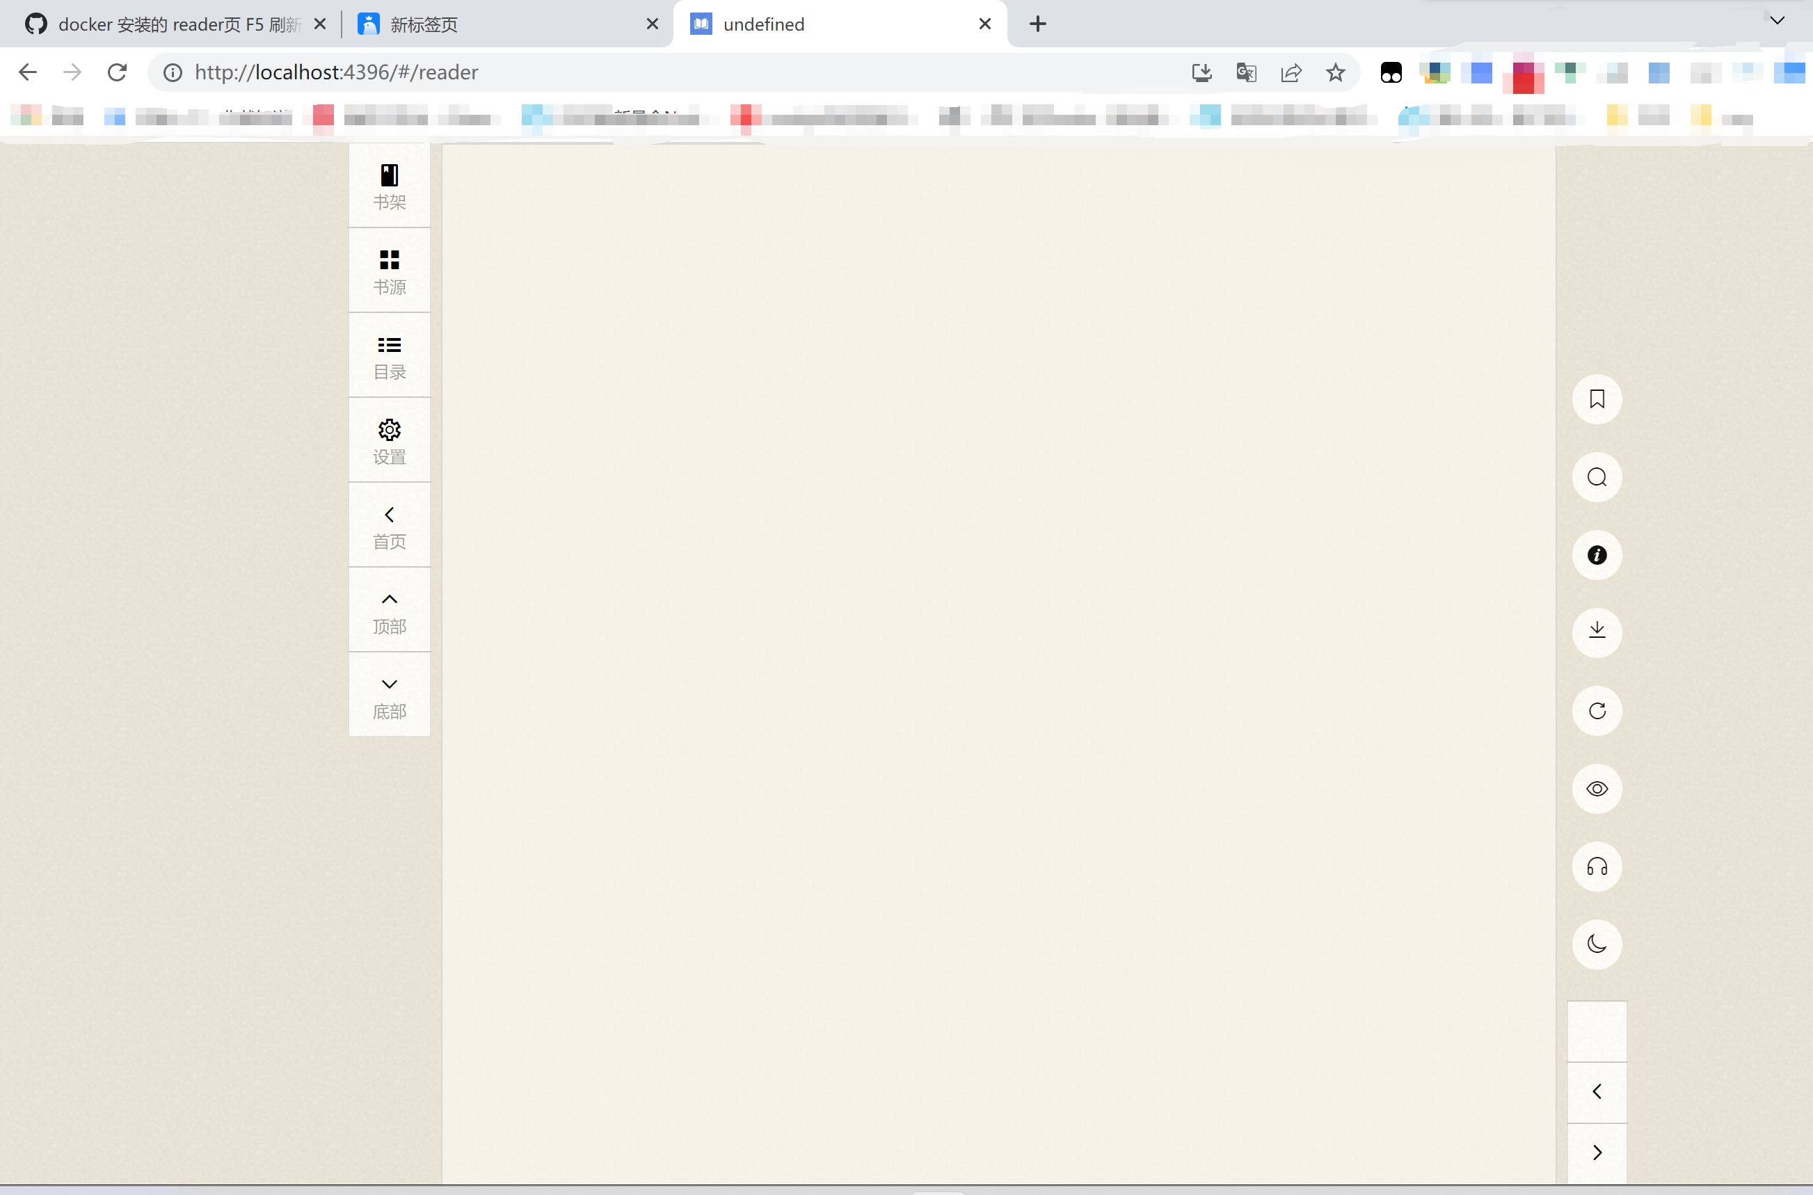Jump to 顶部 top of the page
Viewport: 1813px width, 1195px height.
(390, 609)
